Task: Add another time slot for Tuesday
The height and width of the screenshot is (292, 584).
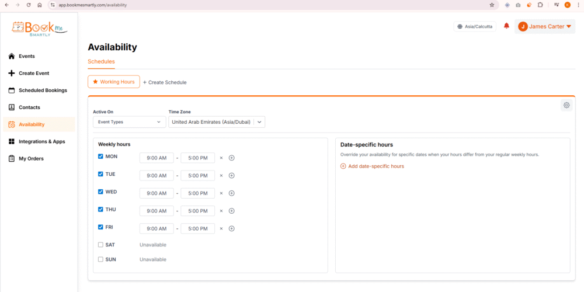Action: pyautogui.click(x=231, y=175)
